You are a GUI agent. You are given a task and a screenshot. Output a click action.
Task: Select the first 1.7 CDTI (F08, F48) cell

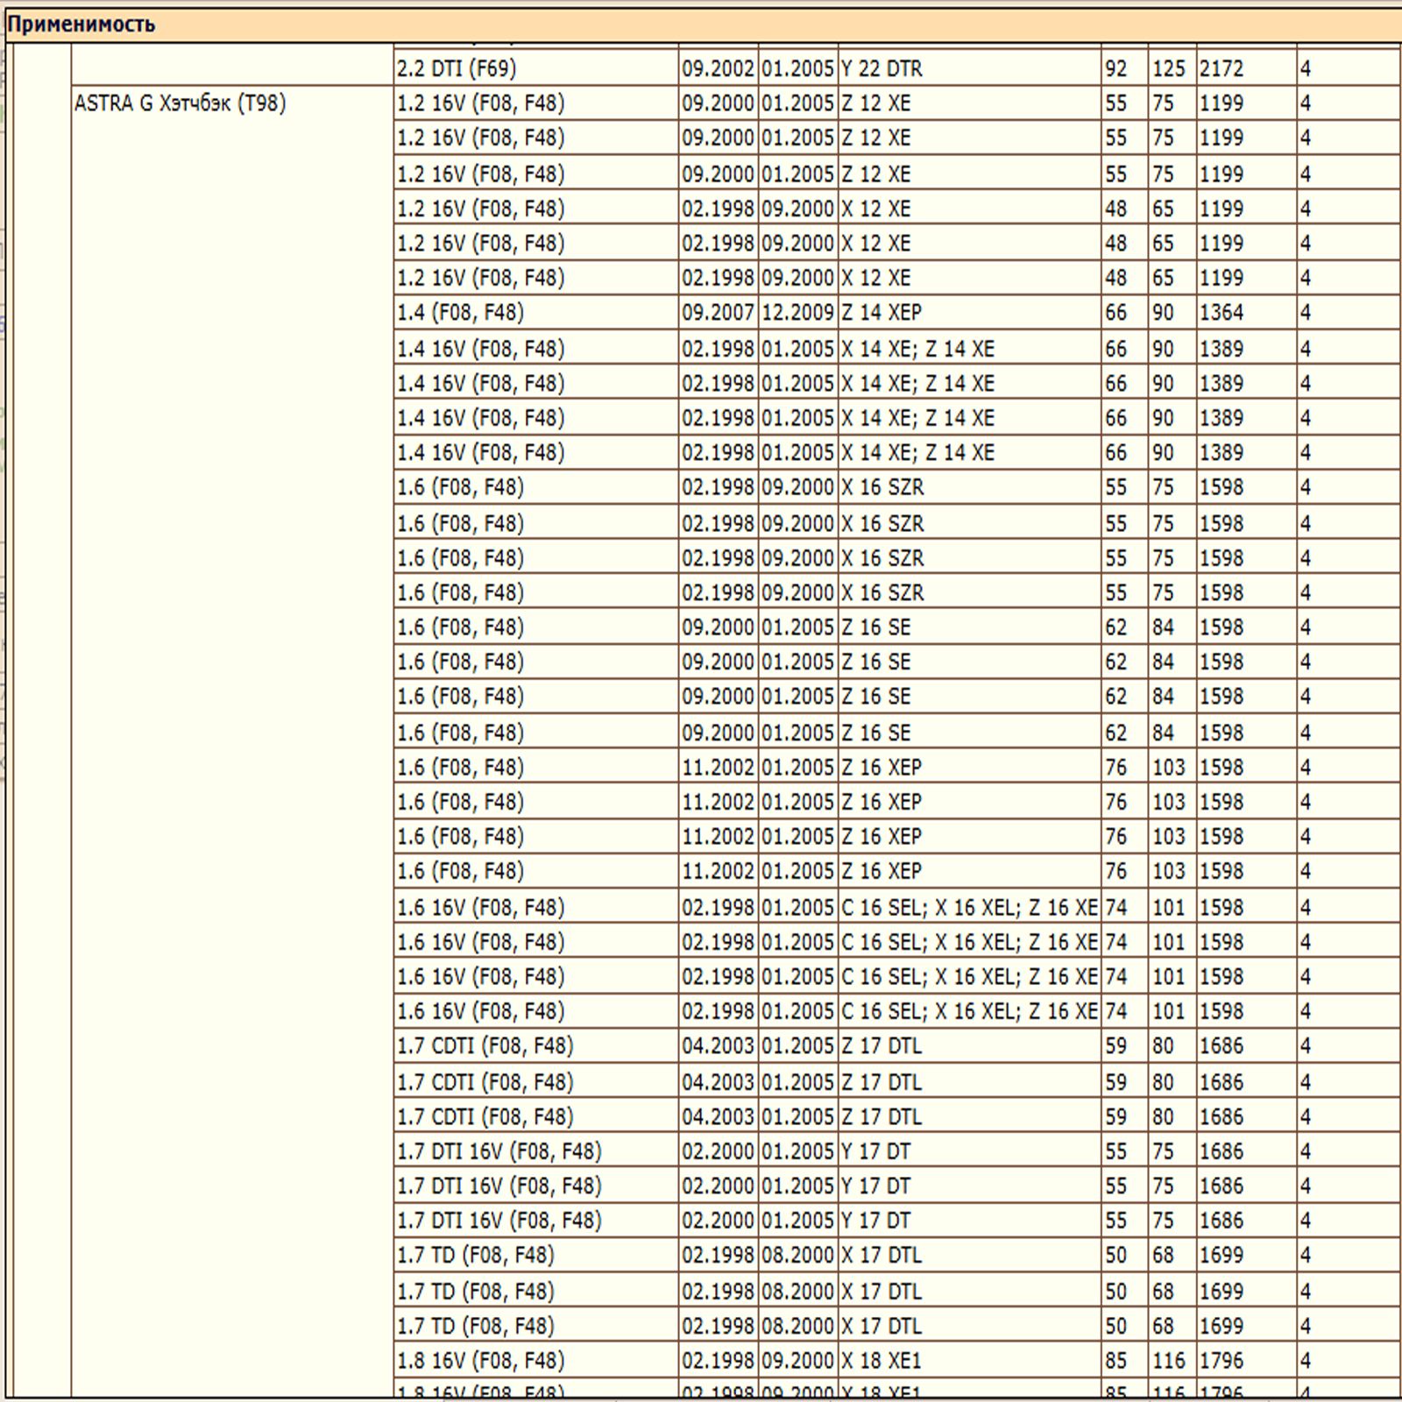[536, 1046]
